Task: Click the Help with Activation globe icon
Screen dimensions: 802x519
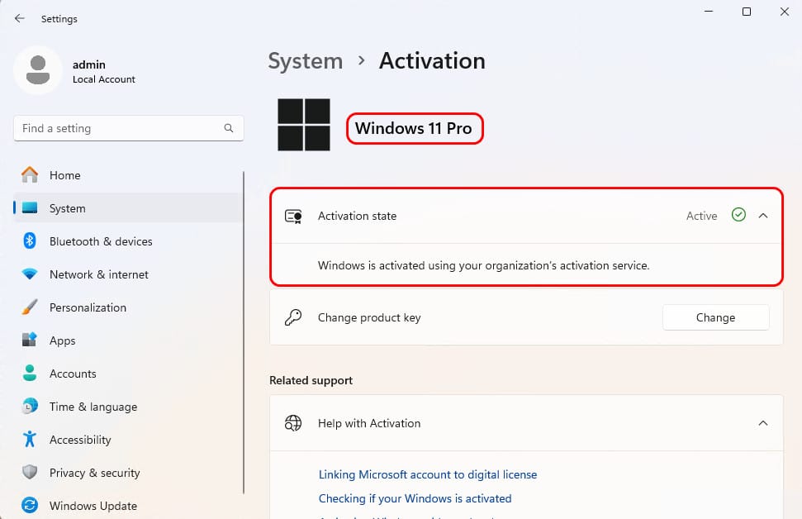Action: 293,423
